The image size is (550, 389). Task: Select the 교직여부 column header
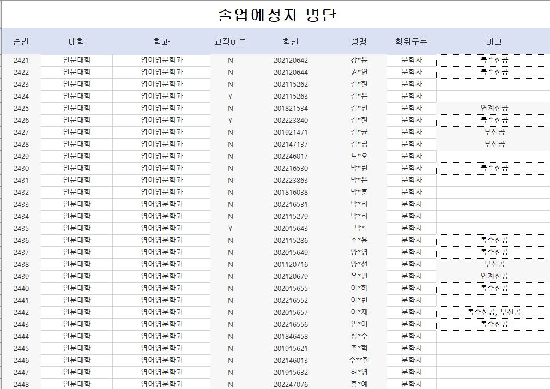click(x=230, y=42)
